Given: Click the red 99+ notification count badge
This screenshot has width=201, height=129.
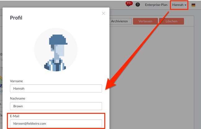Looking at the screenshot, I should (x=129, y=3).
